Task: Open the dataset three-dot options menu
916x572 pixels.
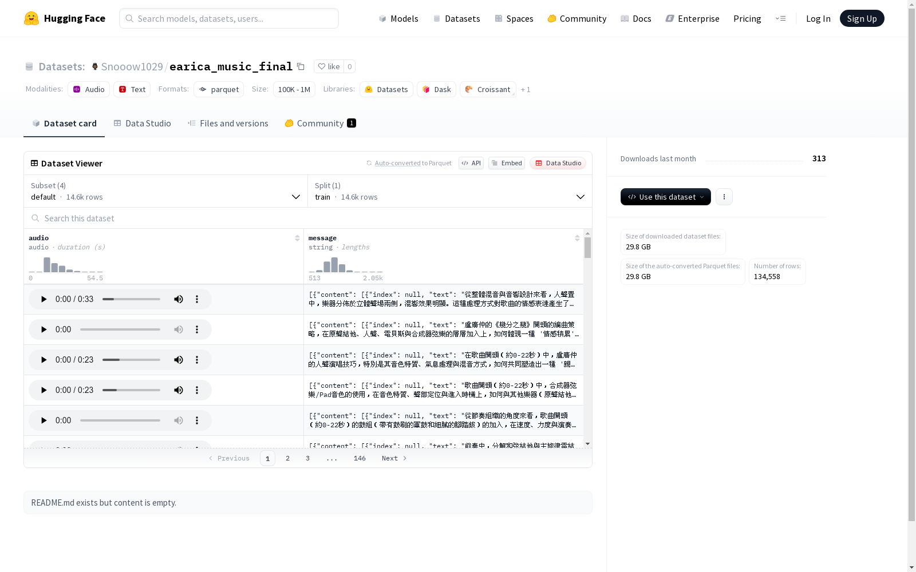Action: pos(724,197)
